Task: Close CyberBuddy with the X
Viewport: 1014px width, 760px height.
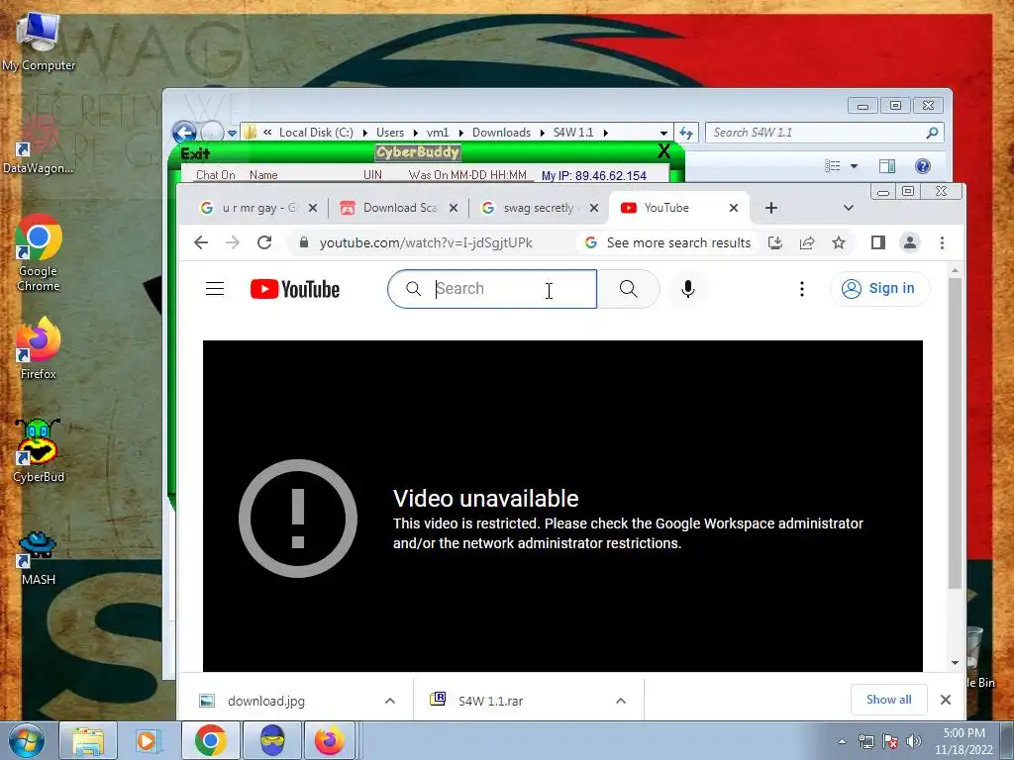Action: point(663,151)
